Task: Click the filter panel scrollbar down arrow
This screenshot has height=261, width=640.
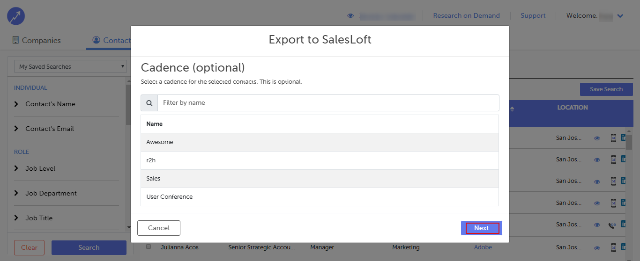Action: [129, 227]
